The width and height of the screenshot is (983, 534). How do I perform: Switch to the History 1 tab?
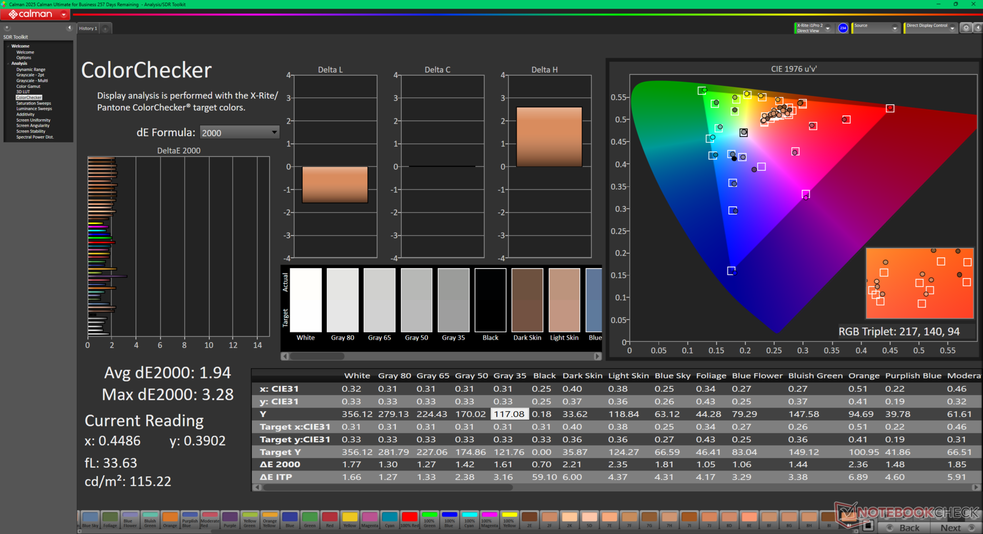point(88,29)
